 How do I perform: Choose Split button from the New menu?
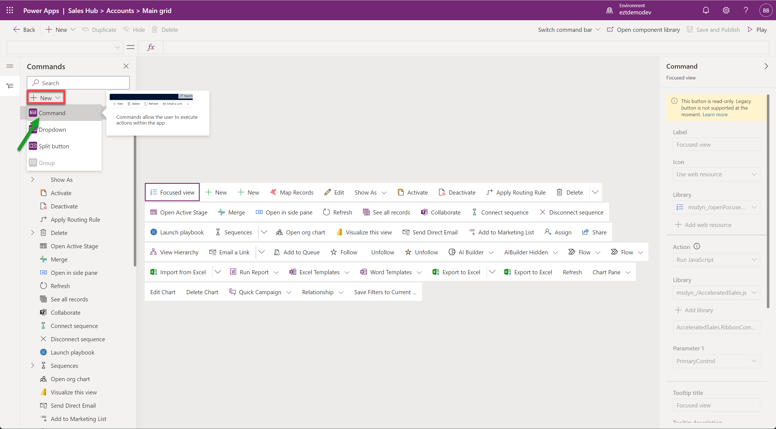(54, 146)
